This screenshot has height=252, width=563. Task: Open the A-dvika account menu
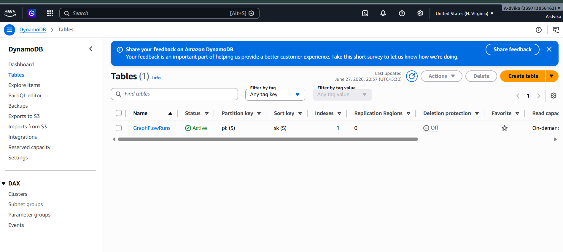[x=532, y=8]
